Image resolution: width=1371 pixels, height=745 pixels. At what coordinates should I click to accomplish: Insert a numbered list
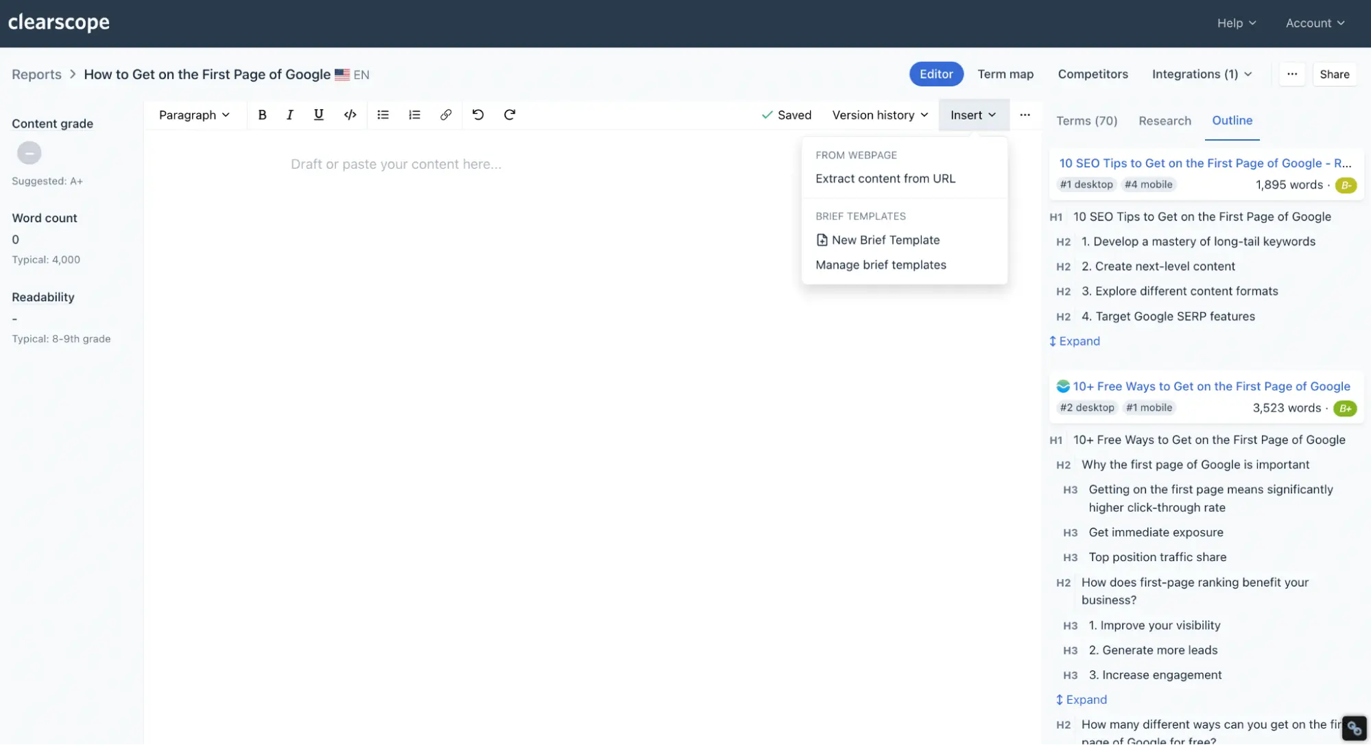pyautogui.click(x=414, y=115)
